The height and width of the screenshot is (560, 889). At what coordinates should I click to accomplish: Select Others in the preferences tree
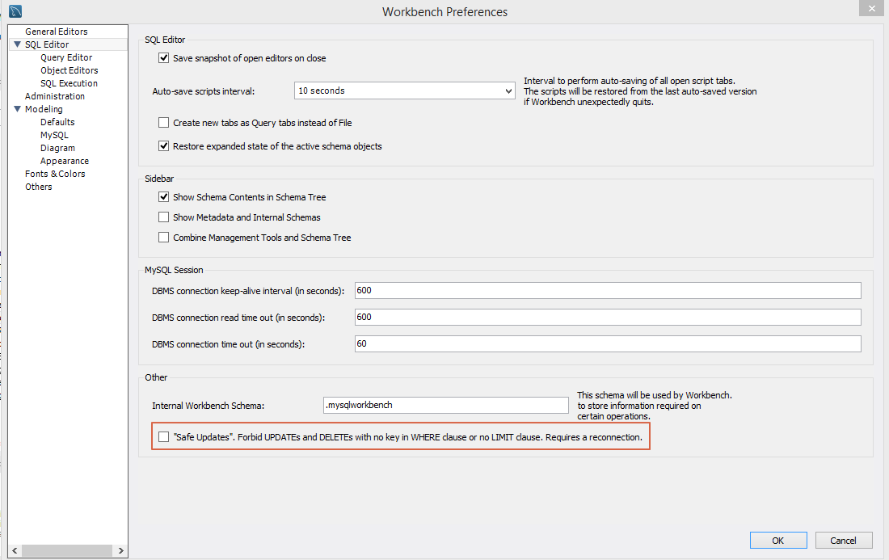pos(39,187)
